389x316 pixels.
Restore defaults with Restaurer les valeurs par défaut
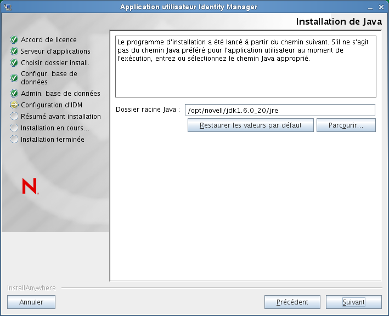click(x=251, y=125)
